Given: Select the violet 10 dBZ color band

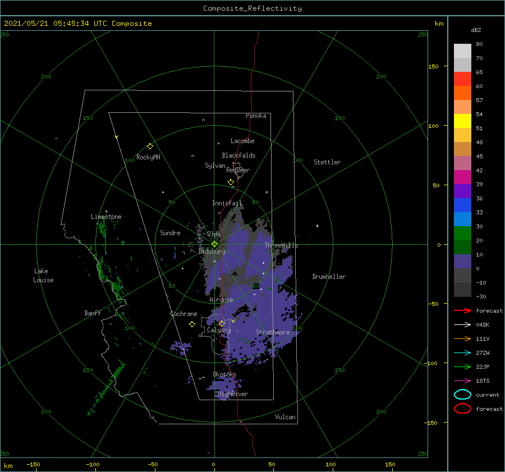Looking at the screenshot, I should point(462,262).
